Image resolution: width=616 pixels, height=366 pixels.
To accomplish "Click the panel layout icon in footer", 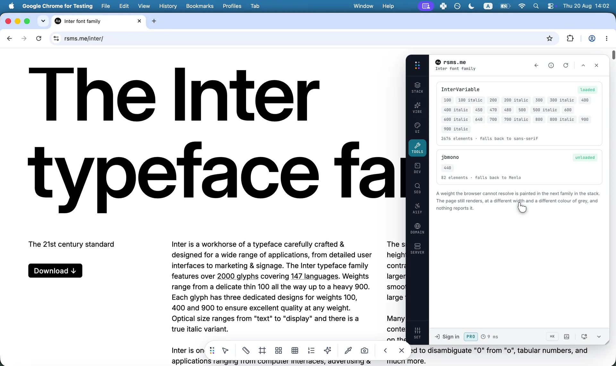I will coord(567,337).
